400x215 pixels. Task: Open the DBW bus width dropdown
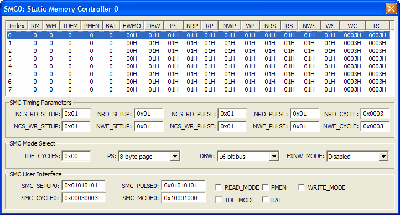pyautogui.click(x=274, y=157)
